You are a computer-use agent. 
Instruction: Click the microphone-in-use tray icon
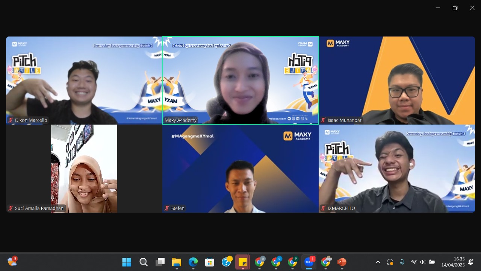click(x=402, y=262)
